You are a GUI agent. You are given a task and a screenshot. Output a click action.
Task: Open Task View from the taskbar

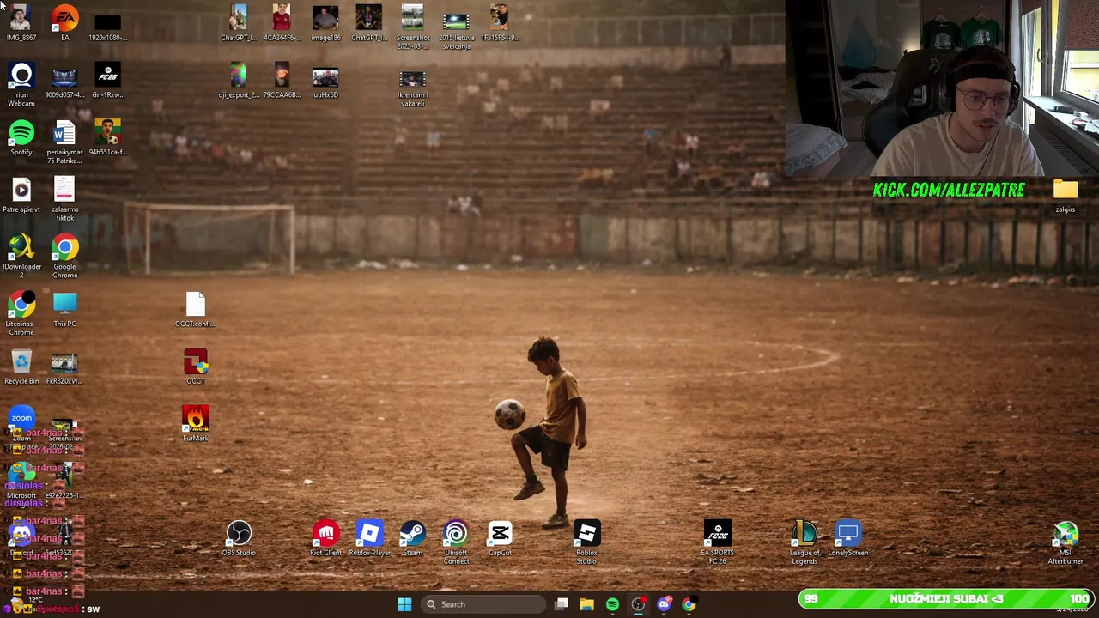561,604
